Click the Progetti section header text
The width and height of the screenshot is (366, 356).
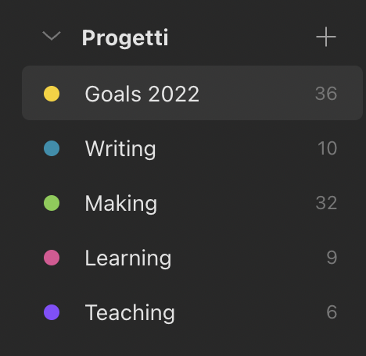point(125,38)
